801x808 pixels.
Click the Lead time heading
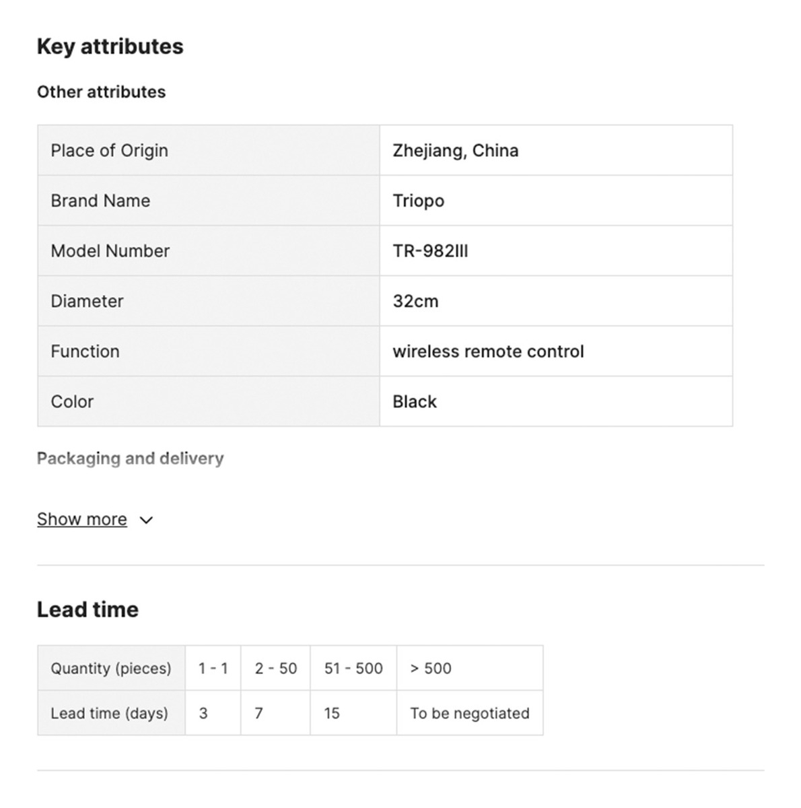[x=88, y=609]
